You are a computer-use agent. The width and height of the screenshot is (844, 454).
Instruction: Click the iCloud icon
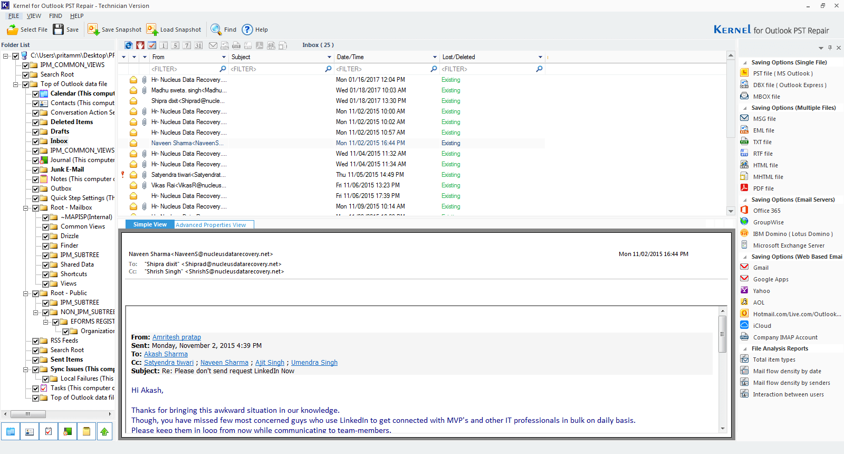(744, 325)
